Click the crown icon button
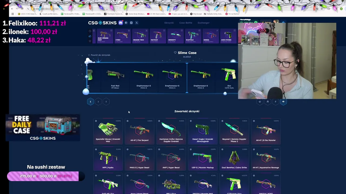This screenshot has height=194, width=346. pyautogui.click(x=260, y=102)
